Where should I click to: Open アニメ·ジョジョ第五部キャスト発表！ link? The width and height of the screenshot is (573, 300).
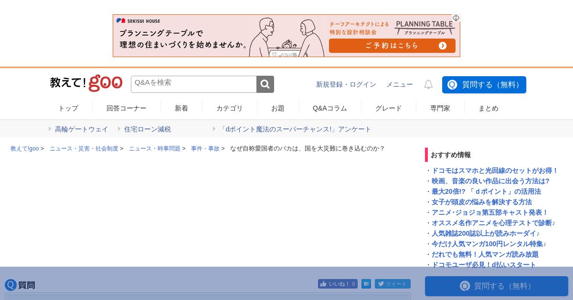point(490,212)
